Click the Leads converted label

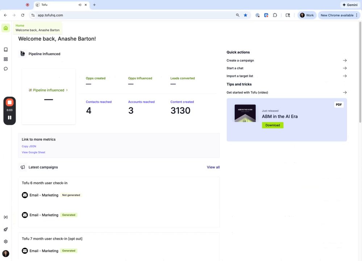182,78
